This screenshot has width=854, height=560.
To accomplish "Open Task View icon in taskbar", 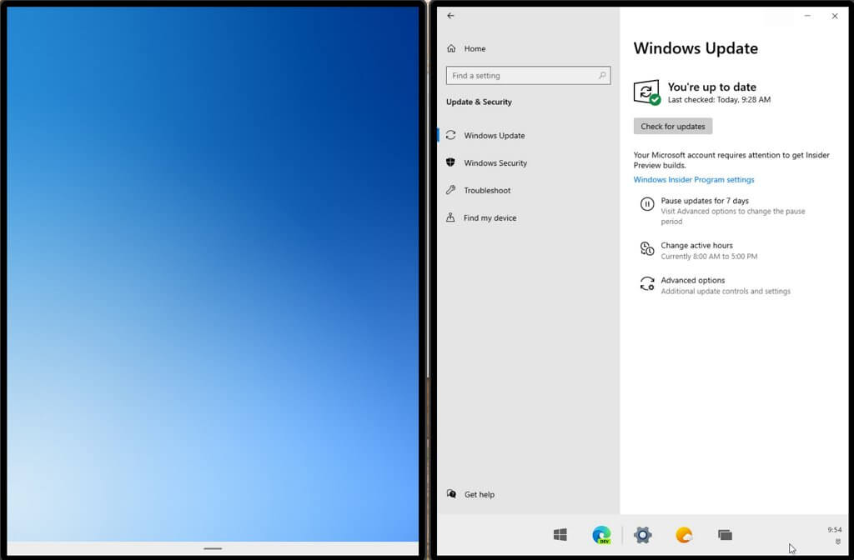I will [x=725, y=535].
